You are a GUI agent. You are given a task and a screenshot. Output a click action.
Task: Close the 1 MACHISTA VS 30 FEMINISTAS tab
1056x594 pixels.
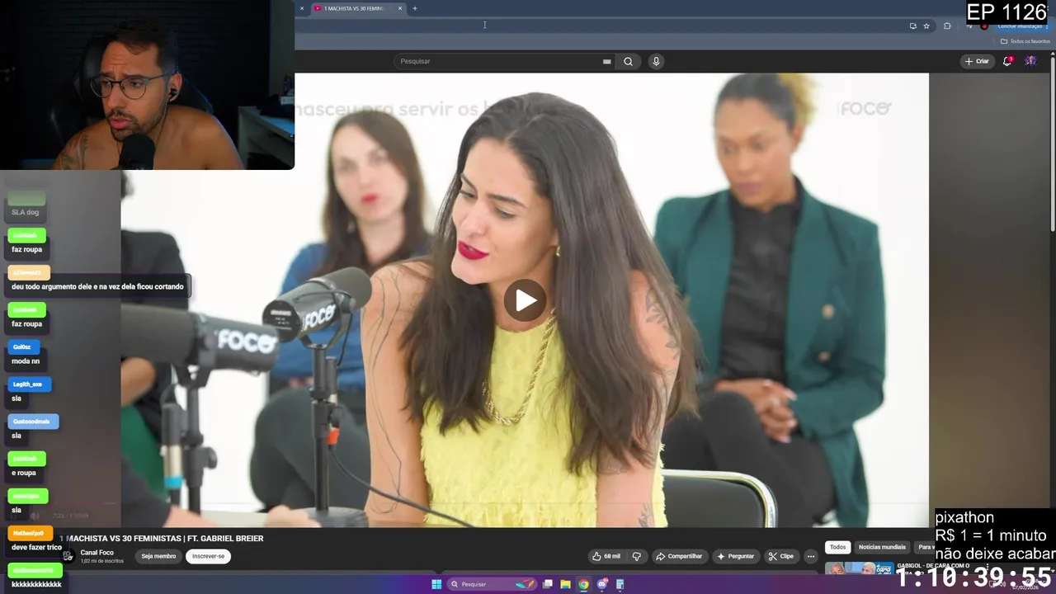[x=400, y=8]
